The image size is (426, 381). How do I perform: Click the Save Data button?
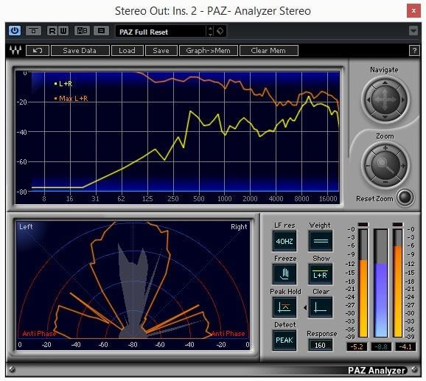(x=80, y=51)
